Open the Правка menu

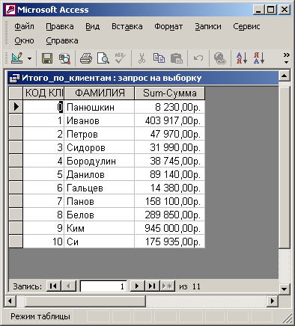tap(60, 26)
